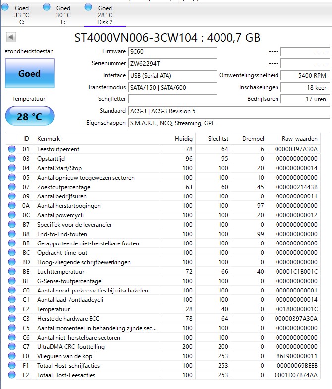This screenshot has height=389, width=332.
Task: Click status icon for Hoog-vliegende schrijfbewerkingen
Action: pos(12,262)
